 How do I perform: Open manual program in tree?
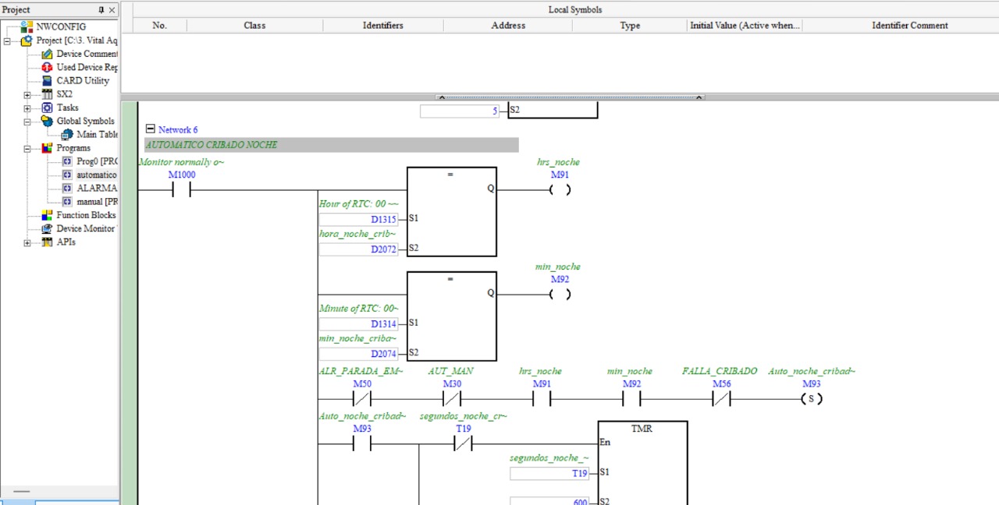pos(97,202)
